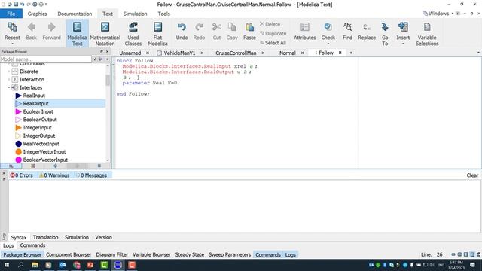The height and width of the screenshot is (271, 482).
Task: Click the Model name search field
Action: pyautogui.click(x=46, y=59)
